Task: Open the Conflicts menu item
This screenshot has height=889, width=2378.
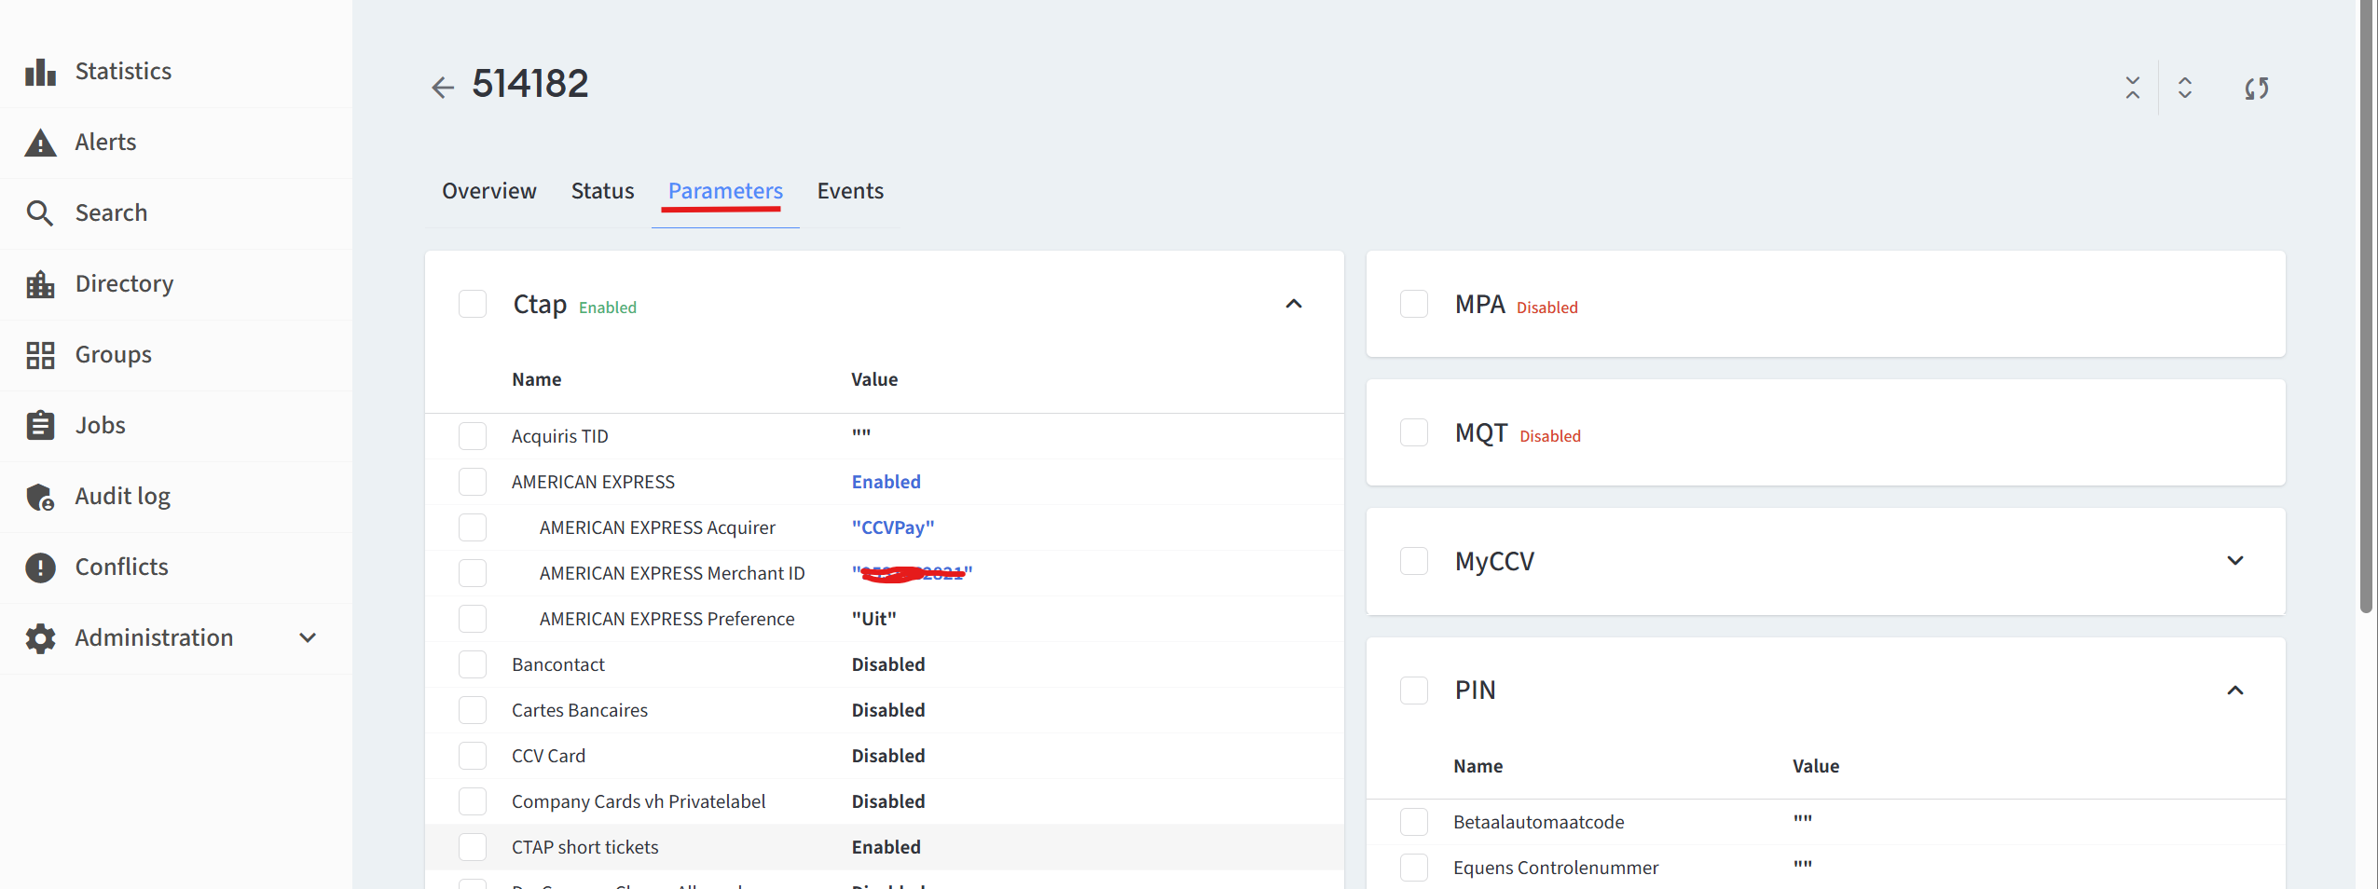Action: tap(121, 568)
